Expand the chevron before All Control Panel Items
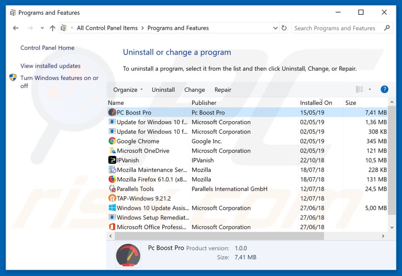 click(x=72, y=27)
